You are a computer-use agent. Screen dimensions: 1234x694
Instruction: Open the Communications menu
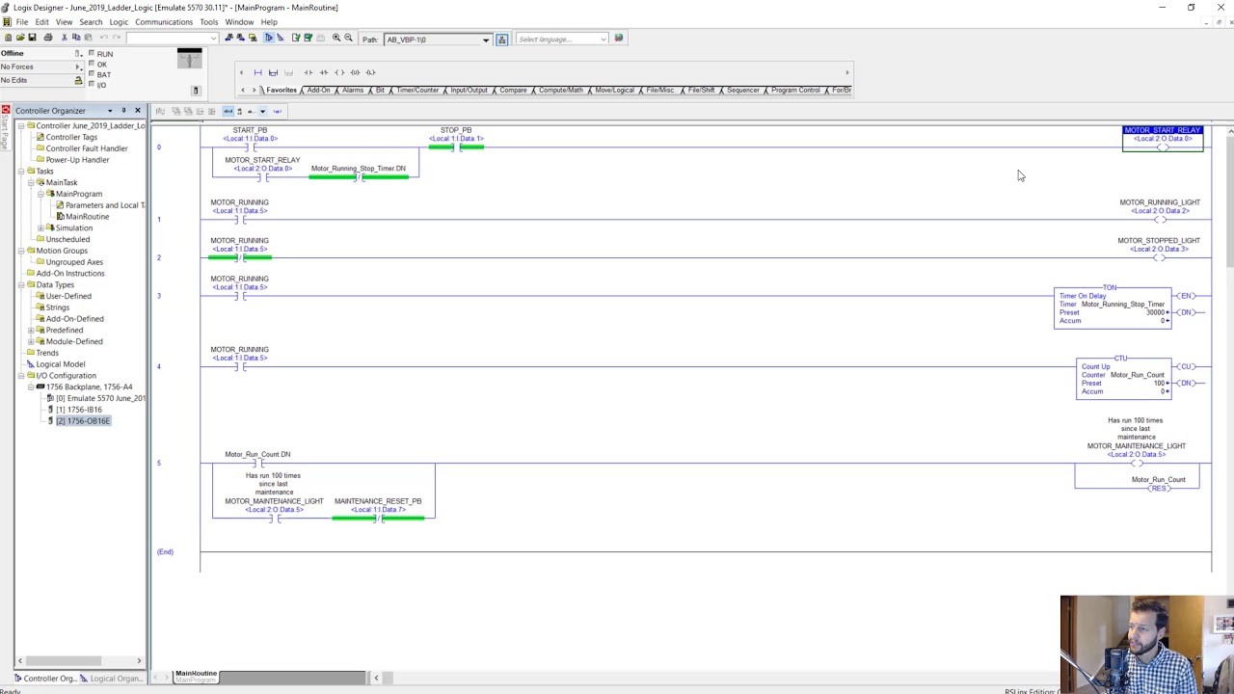coord(163,22)
